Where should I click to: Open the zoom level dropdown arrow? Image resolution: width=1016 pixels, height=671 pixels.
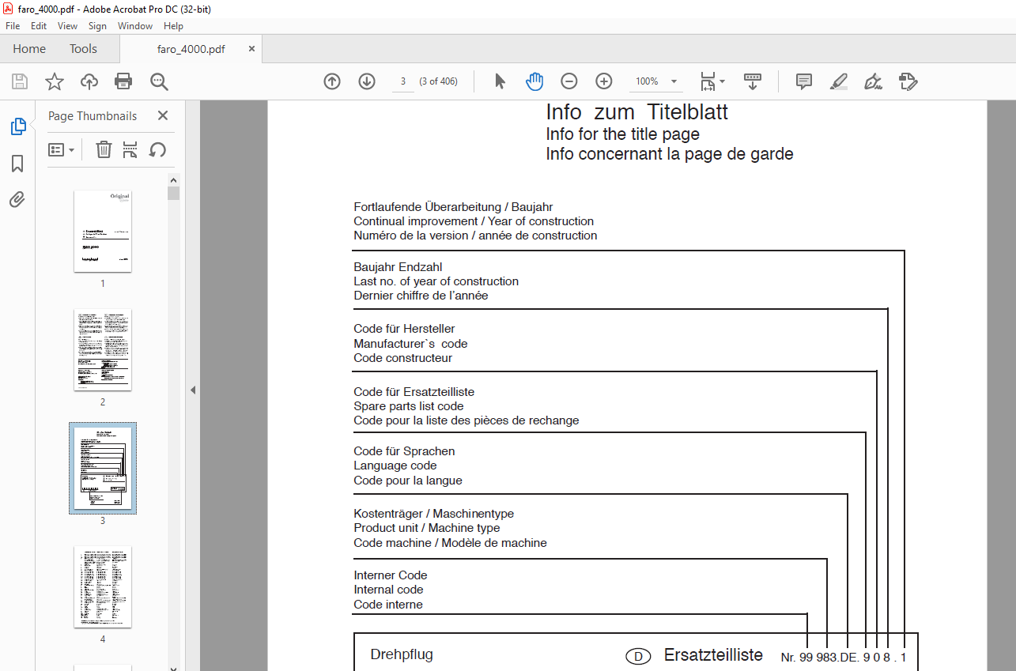[674, 81]
